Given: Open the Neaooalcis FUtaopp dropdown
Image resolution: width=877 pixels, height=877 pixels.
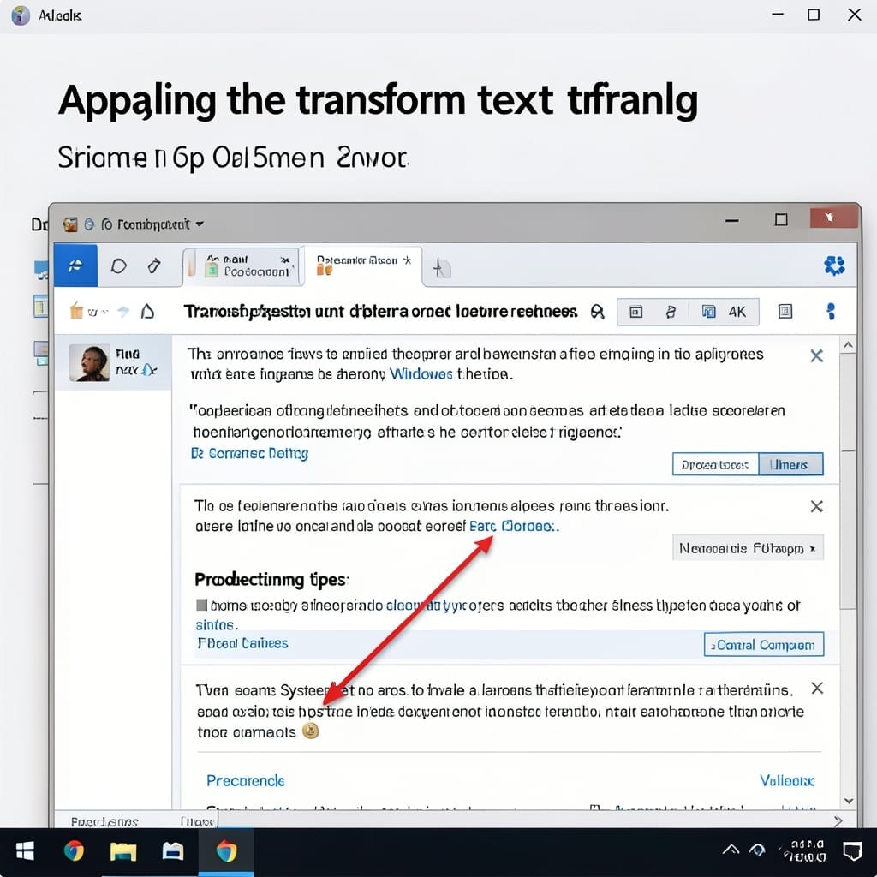Looking at the screenshot, I should [x=748, y=548].
